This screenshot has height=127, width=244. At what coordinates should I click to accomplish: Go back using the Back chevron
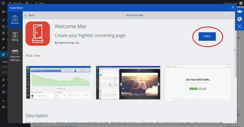[x=29, y=15]
